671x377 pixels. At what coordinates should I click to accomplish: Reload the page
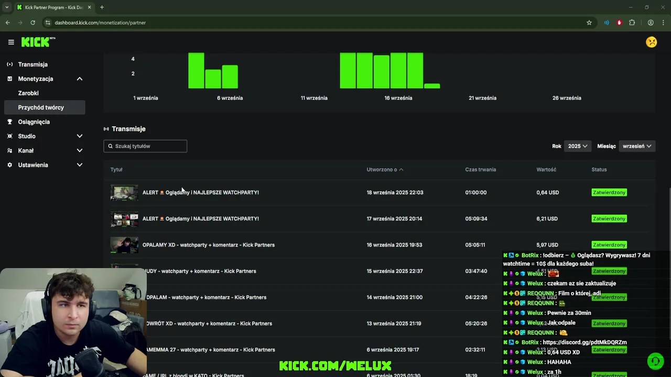[x=33, y=23]
